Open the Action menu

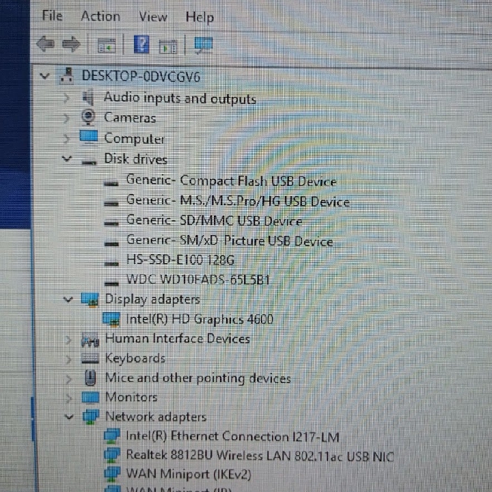pyautogui.click(x=100, y=16)
